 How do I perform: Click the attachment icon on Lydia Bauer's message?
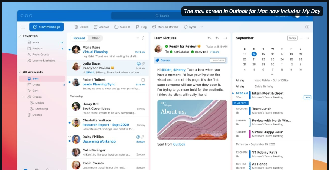pyautogui.click(x=143, y=64)
